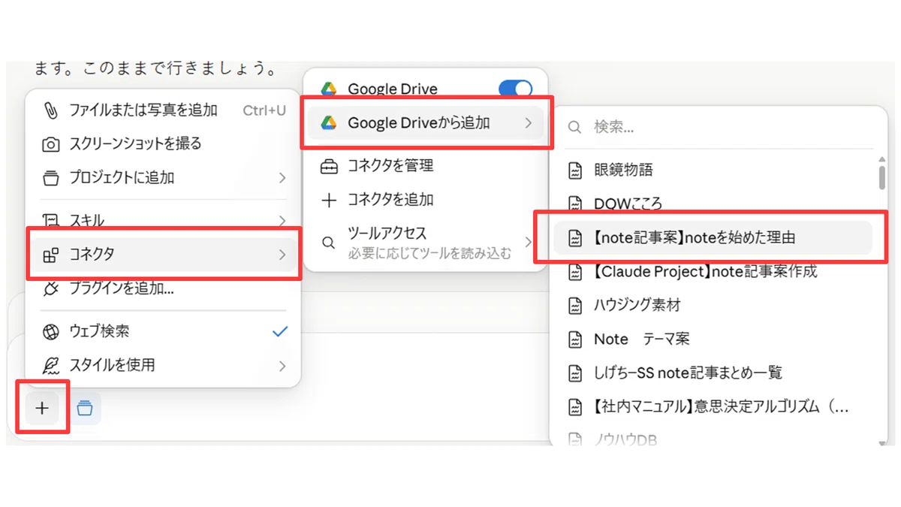This screenshot has height=507, width=901.
Task: Choose スクリーンショットを撮る
Action: point(164,143)
